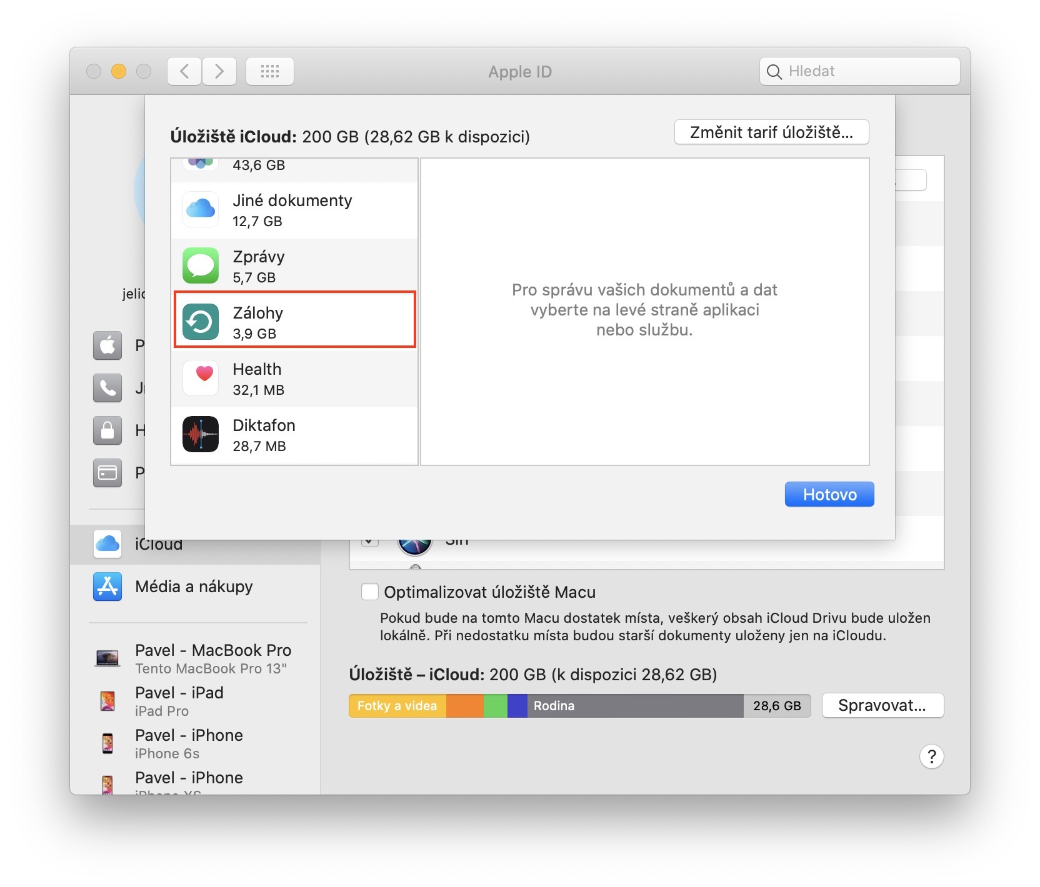This screenshot has width=1040, height=887.
Task: Show all preferences grid button
Action: click(x=270, y=71)
